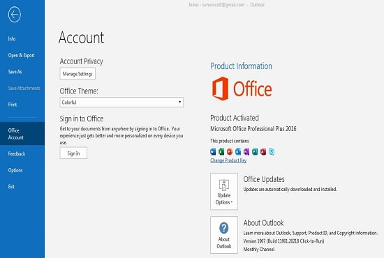Follow the Change Product Key link

(228, 160)
